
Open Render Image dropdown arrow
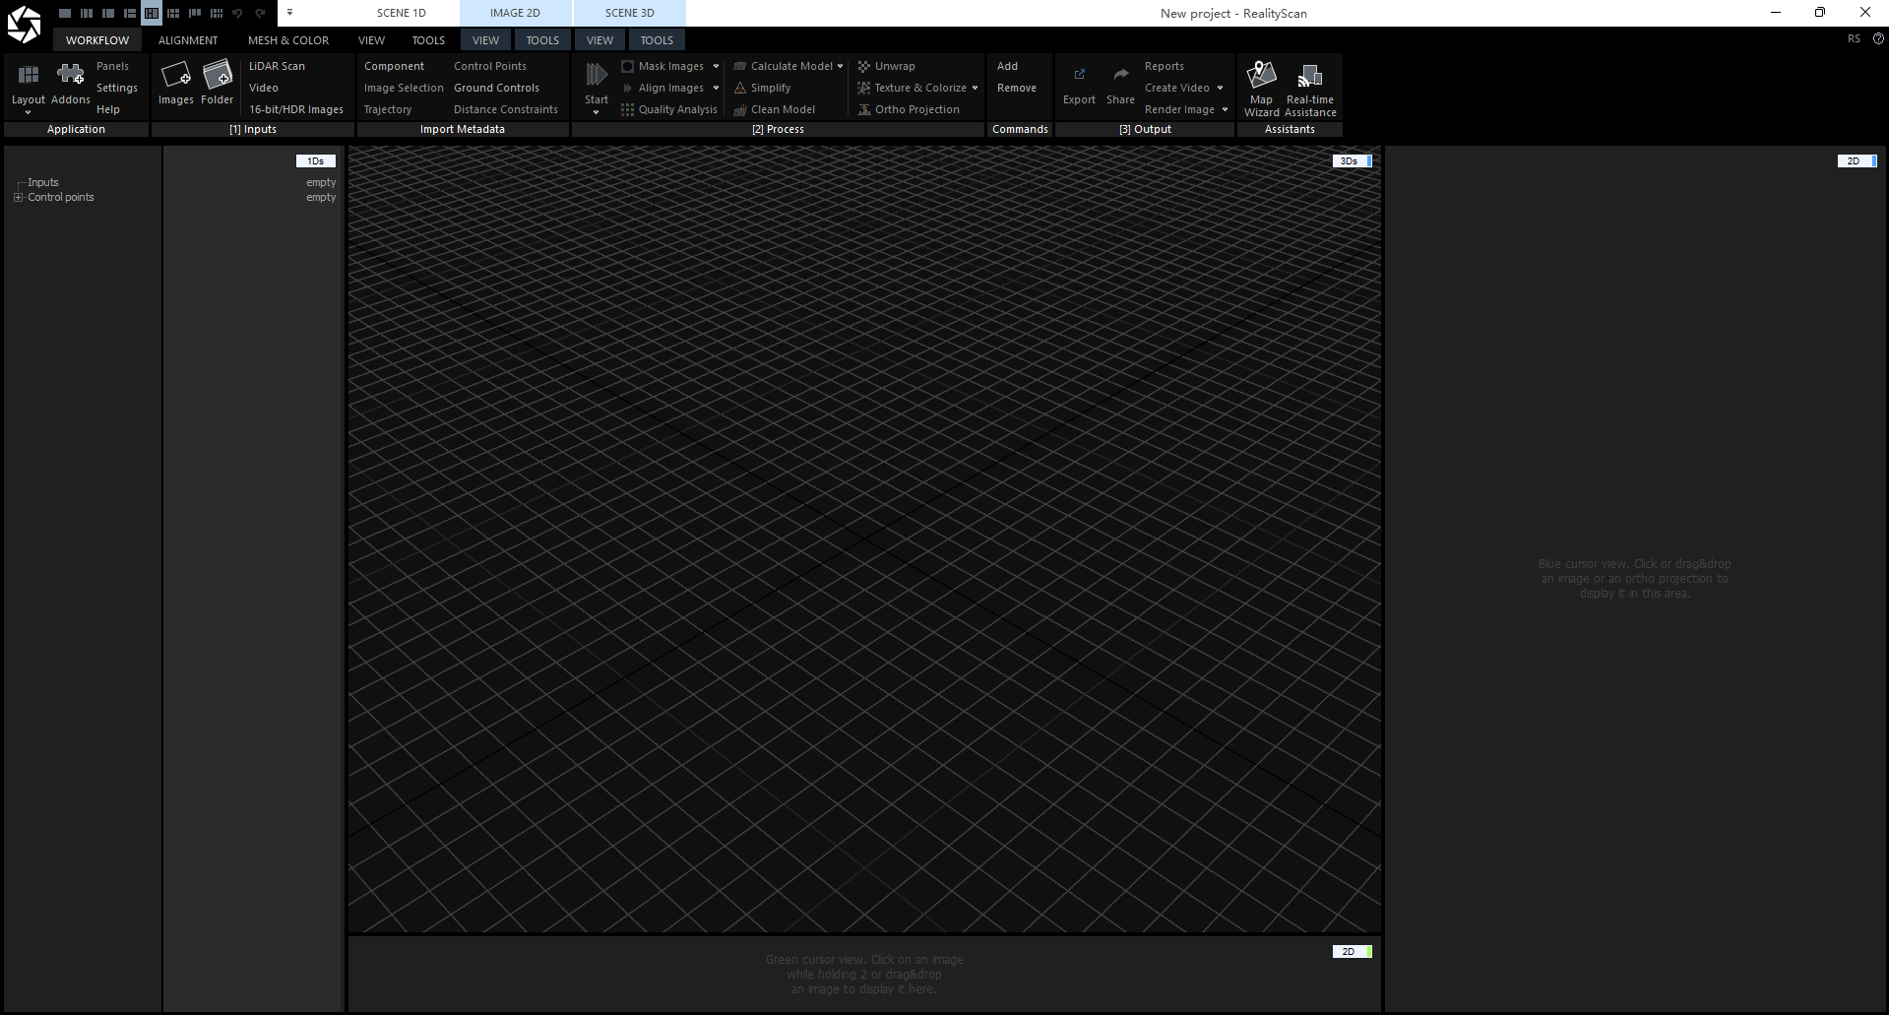pos(1225,109)
